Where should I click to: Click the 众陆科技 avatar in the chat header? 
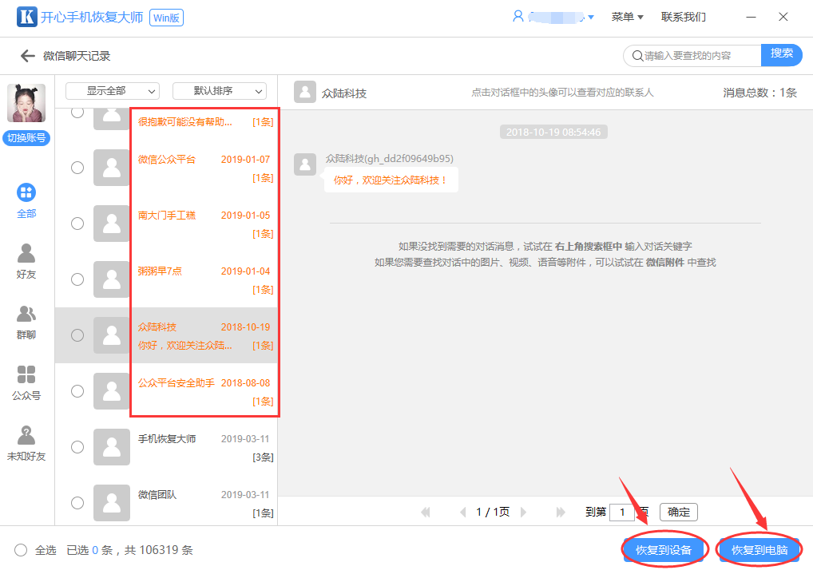coord(305,93)
